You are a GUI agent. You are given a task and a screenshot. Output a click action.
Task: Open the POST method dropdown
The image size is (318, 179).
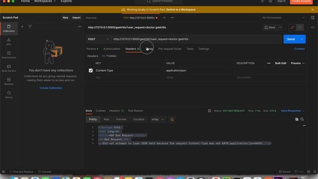98,39
